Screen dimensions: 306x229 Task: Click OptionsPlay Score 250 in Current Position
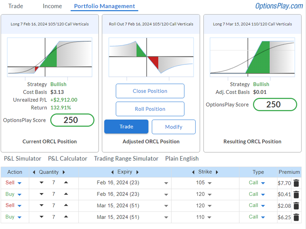pos(72,120)
